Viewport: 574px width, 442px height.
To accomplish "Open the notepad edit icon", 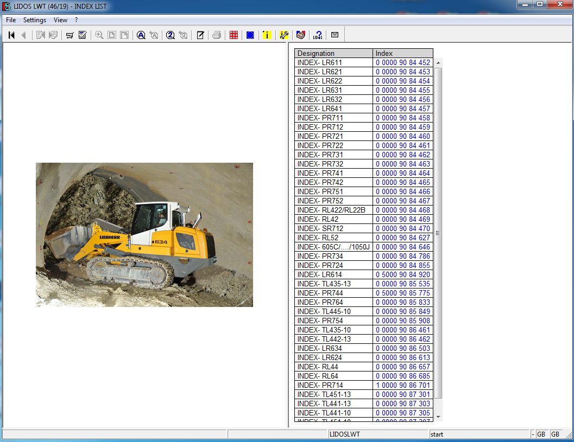I will tap(200, 35).
